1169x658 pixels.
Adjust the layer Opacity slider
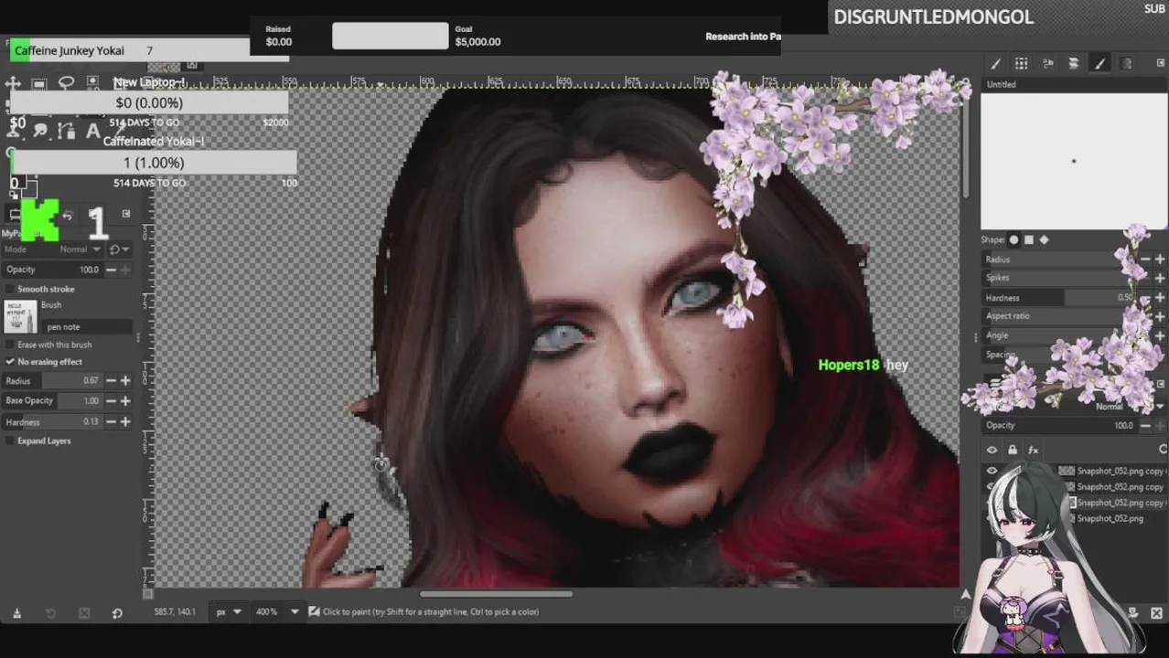coord(1058,426)
